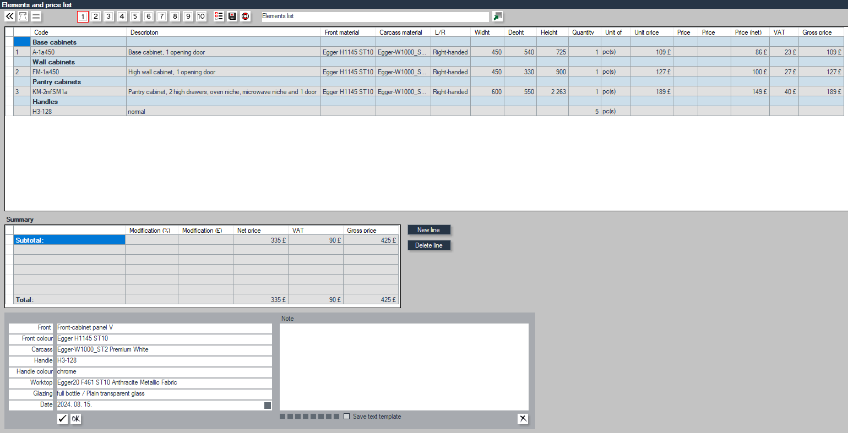Select list number 4
The image size is (848, 433).
pos(122,17)
